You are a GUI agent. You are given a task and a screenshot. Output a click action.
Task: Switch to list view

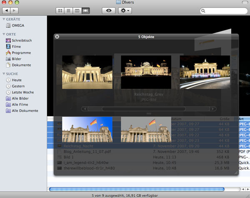[69, 11]
